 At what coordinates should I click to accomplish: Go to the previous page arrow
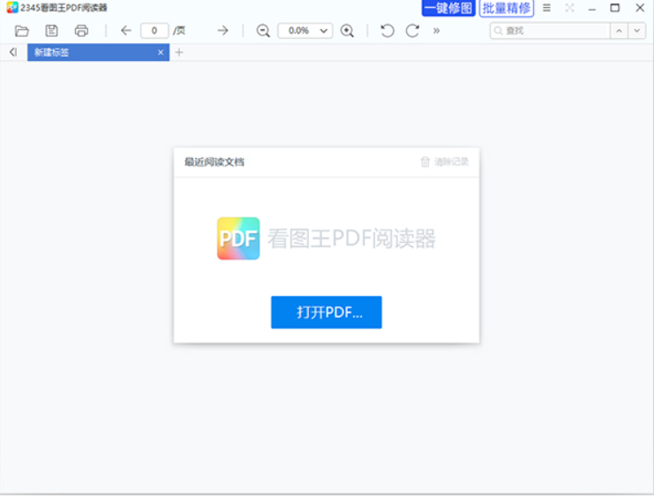[x=126, y=31]
